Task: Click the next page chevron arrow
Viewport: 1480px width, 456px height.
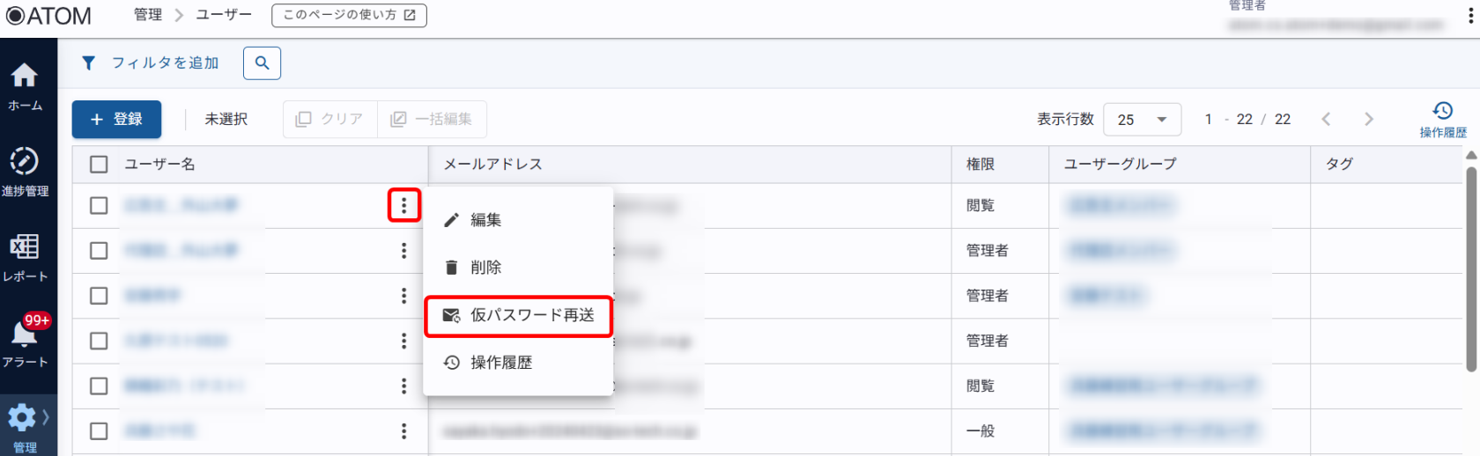Action: click(1368, 120)
